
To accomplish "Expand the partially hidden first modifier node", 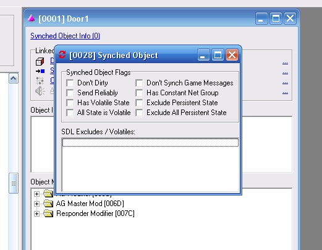I will point(36,194).
